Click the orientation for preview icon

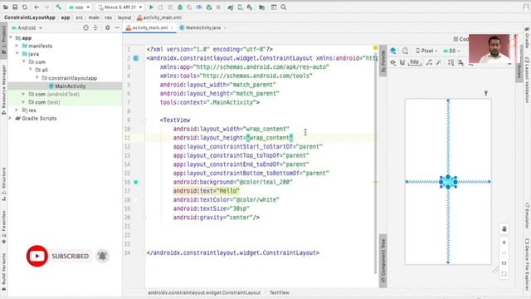(405, 51)
